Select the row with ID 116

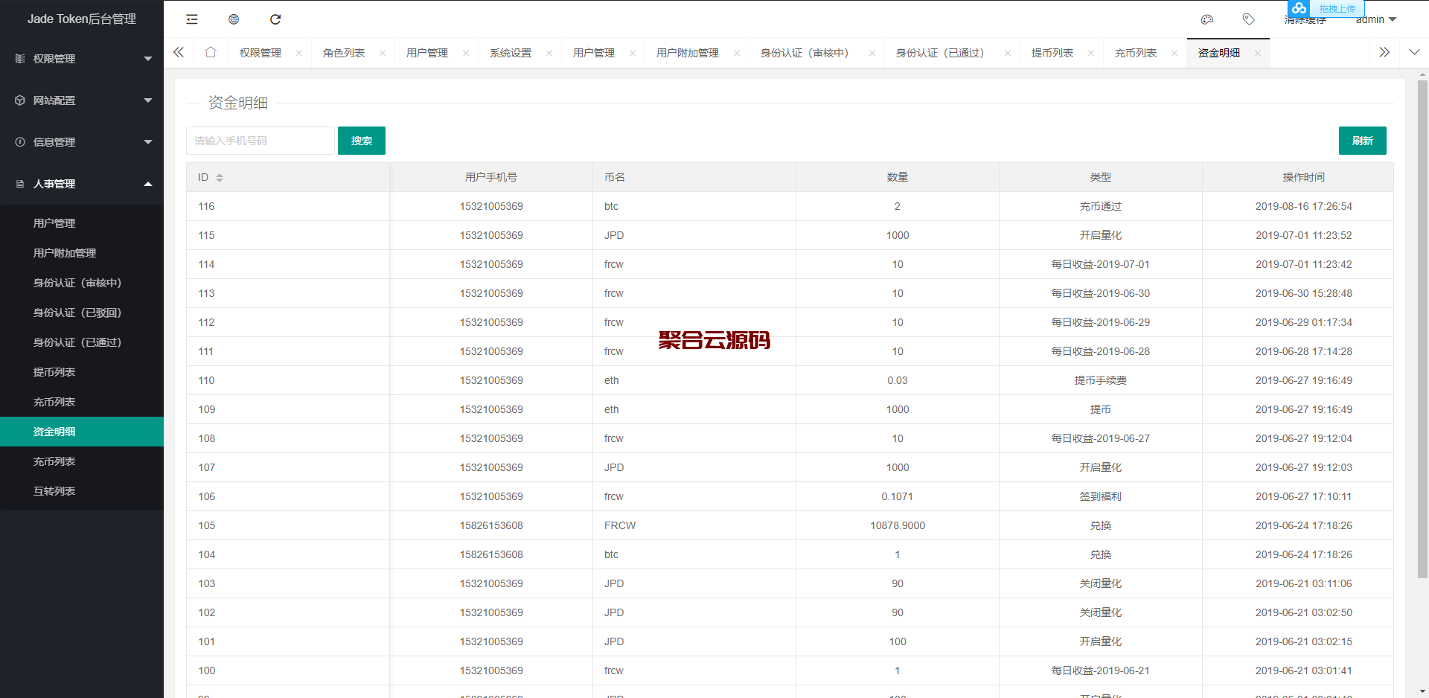(790, 206)
